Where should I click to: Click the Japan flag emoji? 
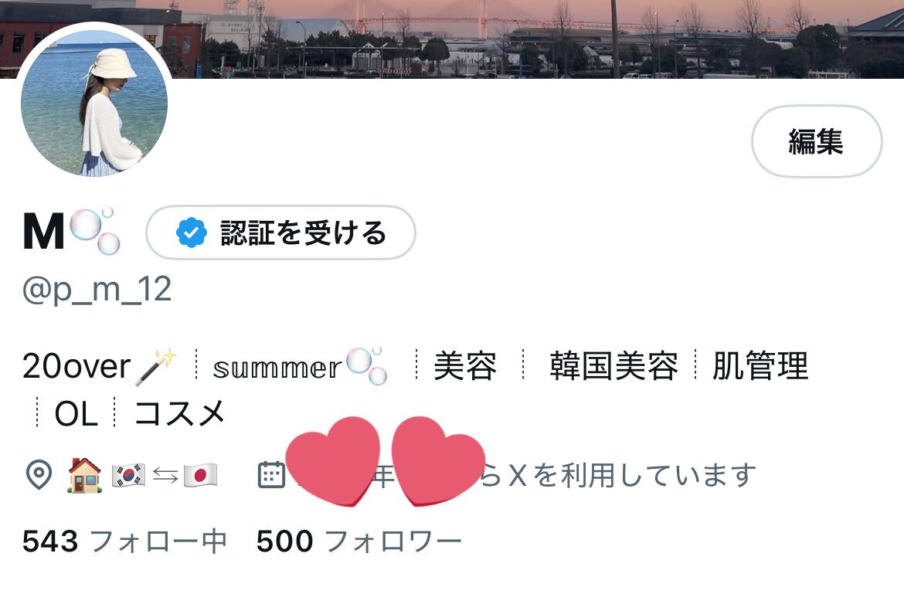(x=200, y=476)
